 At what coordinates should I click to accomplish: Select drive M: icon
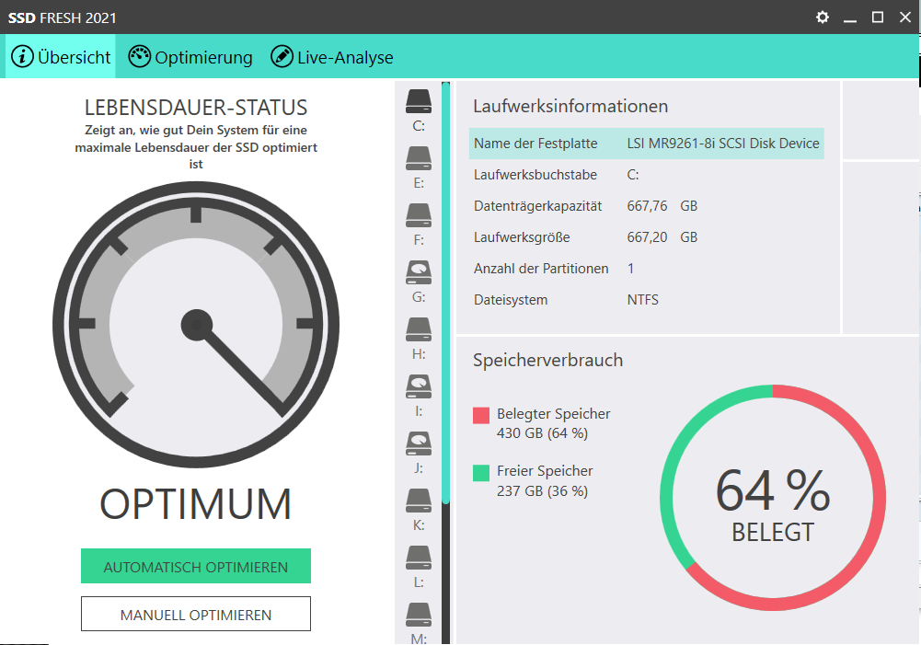[419, 615]
